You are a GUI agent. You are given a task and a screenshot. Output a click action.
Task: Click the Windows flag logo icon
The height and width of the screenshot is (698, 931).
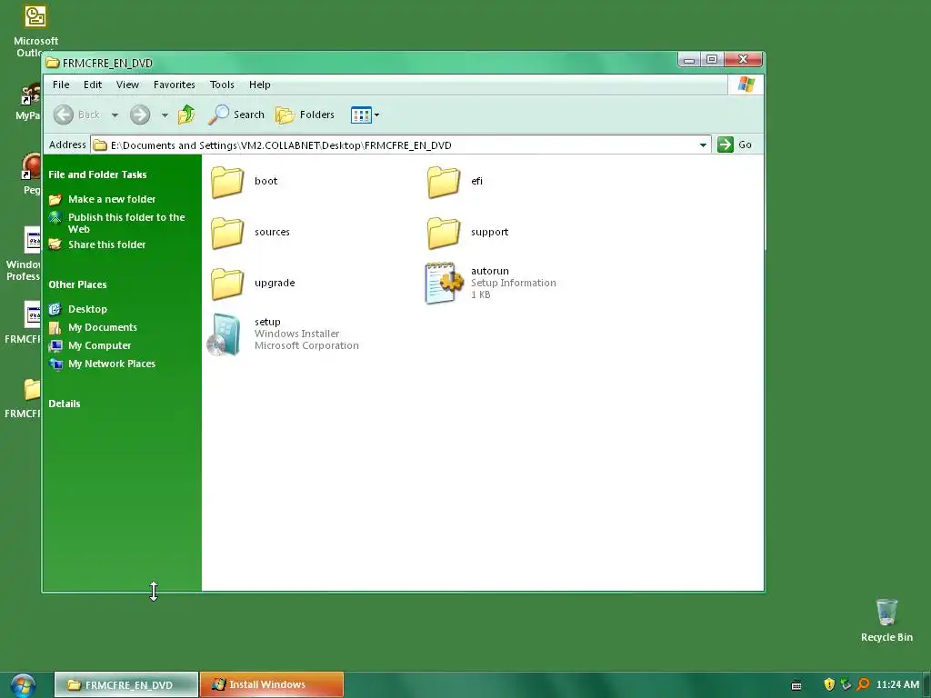(x=746, y=85)
